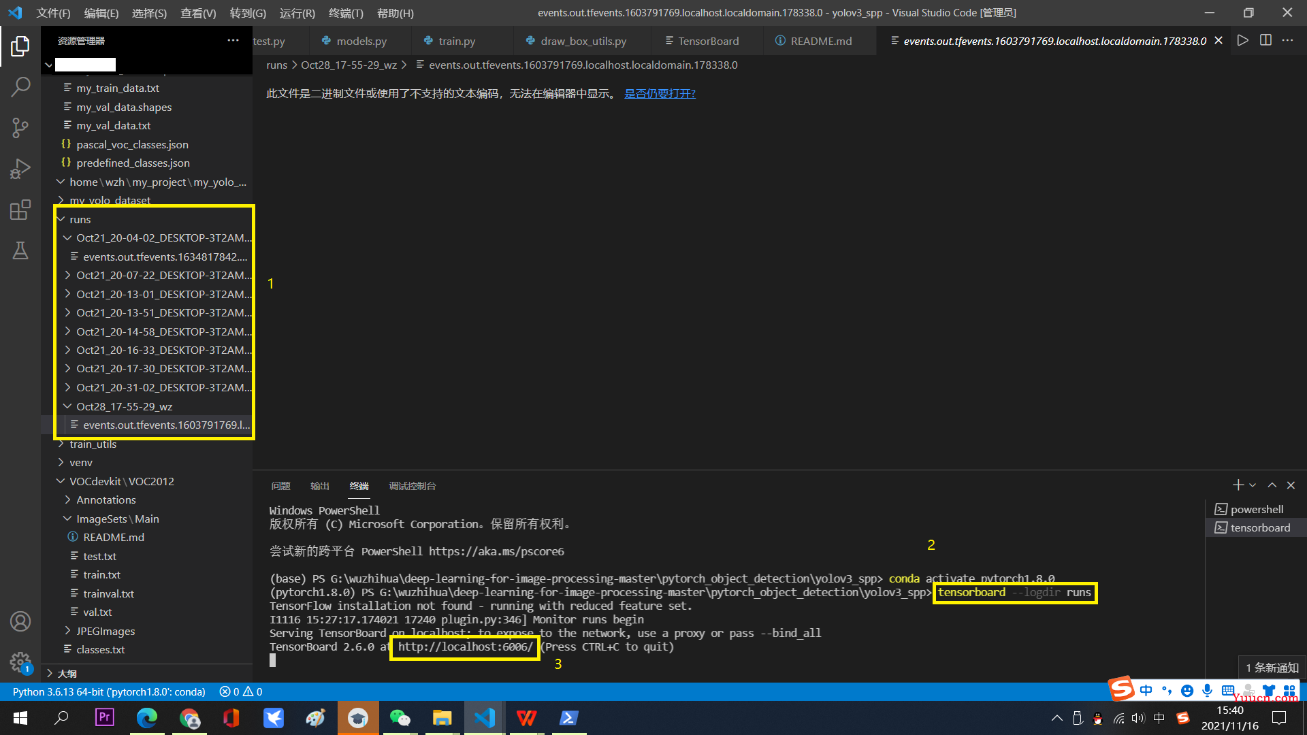The width and height of the screenshot is (1307, 735).
Task: Open the Search view in activity bar
Action: pyautogui.click(x=20, y=86)
